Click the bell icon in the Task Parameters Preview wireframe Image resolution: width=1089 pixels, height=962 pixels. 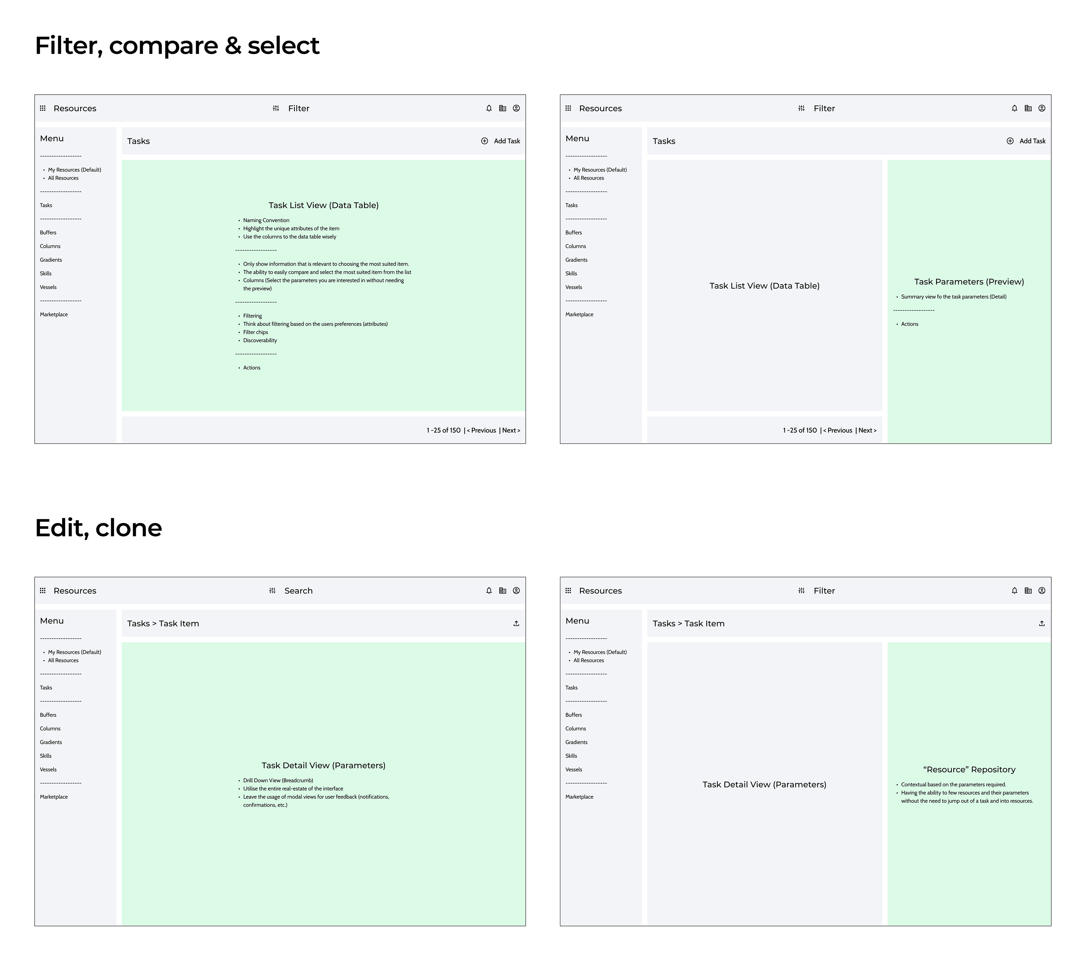click(x=1014, y=108)
